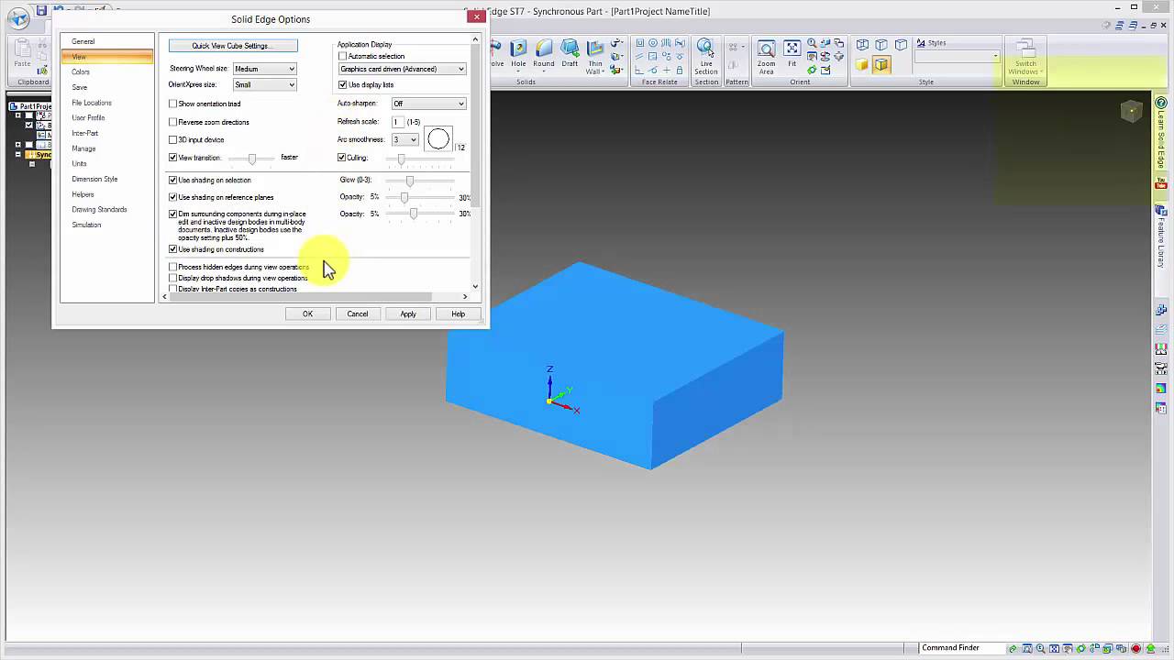Open Graphics card driven dropdown
The width and height of the screenshot is (1174, 660).
coord(402,69)
